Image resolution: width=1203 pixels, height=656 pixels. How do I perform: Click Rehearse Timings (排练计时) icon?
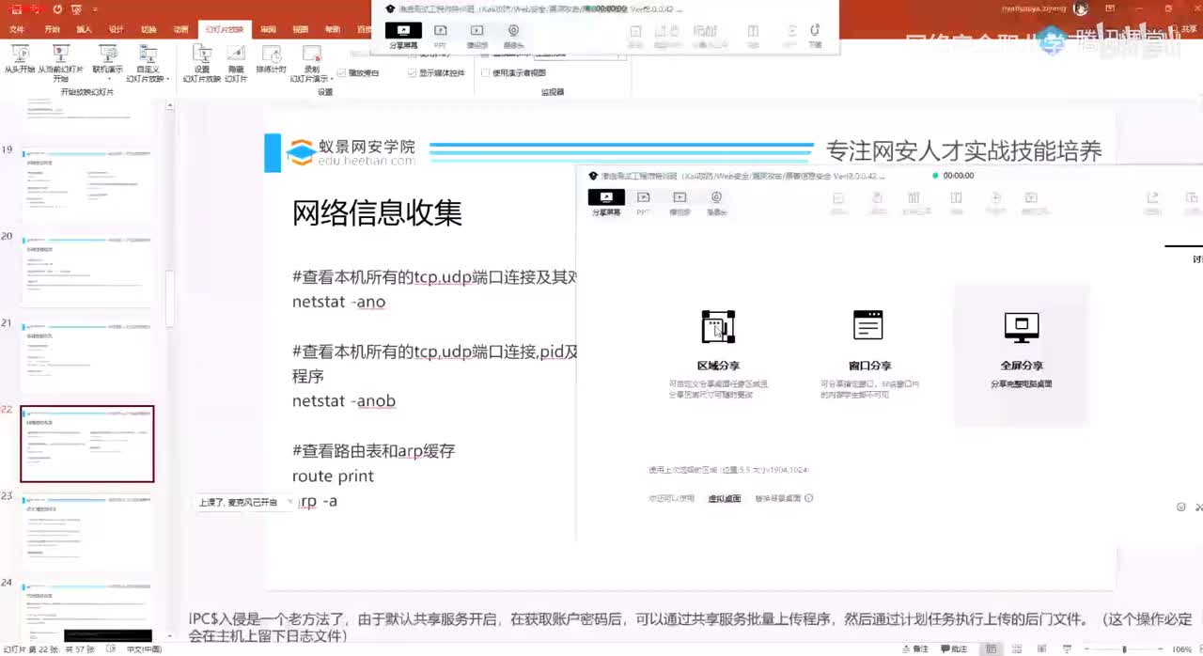271,59
